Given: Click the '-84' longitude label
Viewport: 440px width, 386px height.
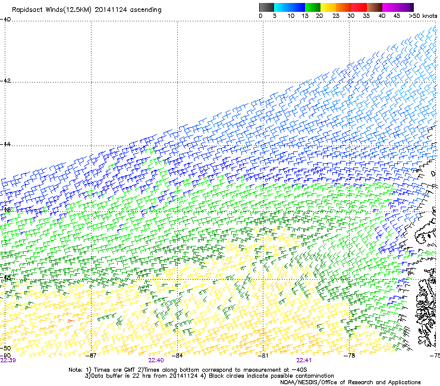Looking at the screenshot, I should point(177,356).
